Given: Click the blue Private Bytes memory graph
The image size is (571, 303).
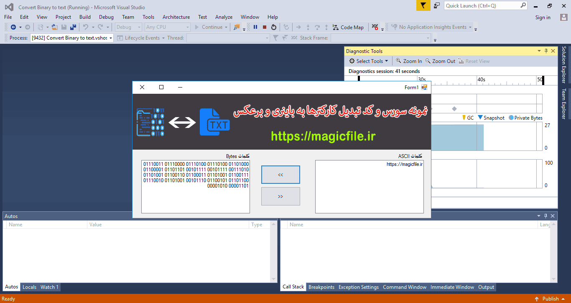Looking at the screenshot, I should [x=457, y=137].
